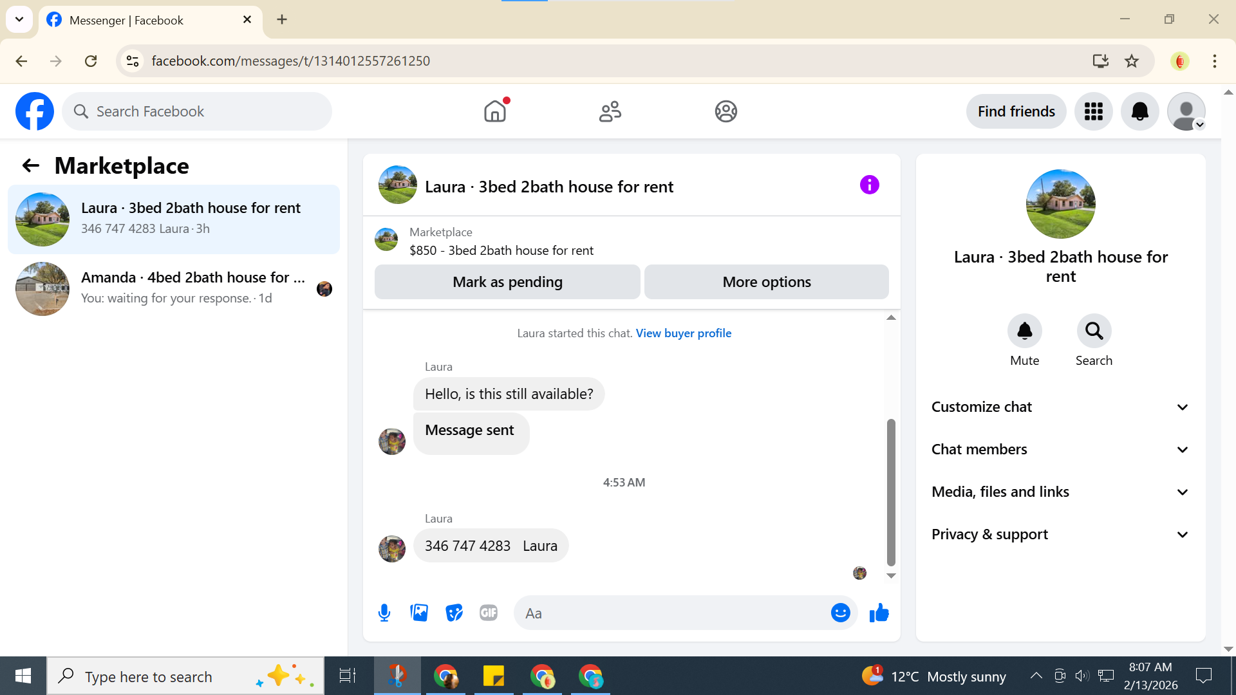Expand Media, files and links
Viewport: 1236px width, 695px height.
(1060, 492)
